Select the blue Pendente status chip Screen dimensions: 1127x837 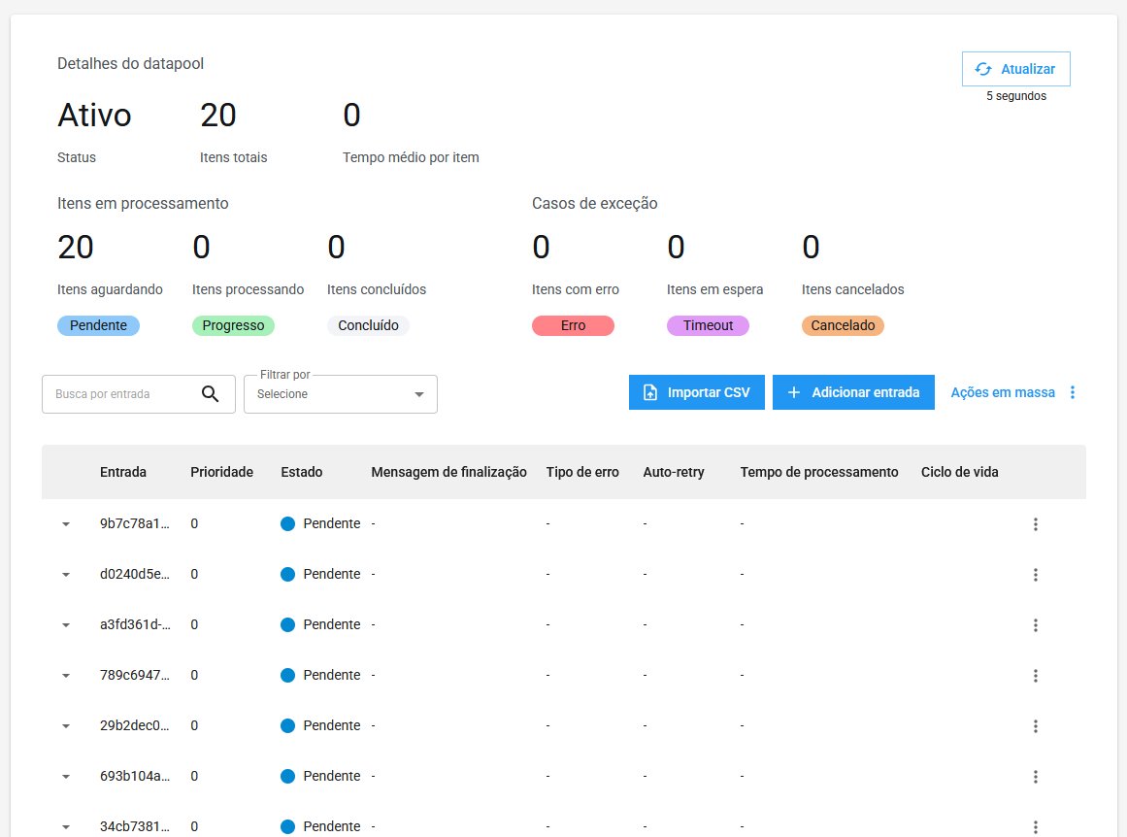point(98,325)
